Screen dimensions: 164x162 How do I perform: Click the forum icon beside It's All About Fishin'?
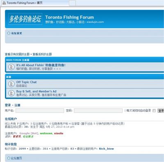point(11,67)
